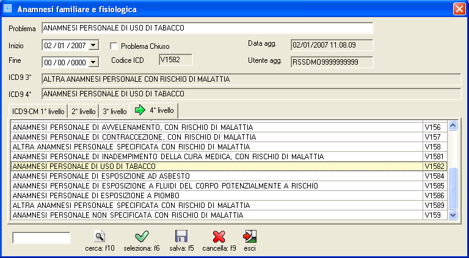469x258 pixels.
Task: Click the empty search box near cerca
Action: 42,237
